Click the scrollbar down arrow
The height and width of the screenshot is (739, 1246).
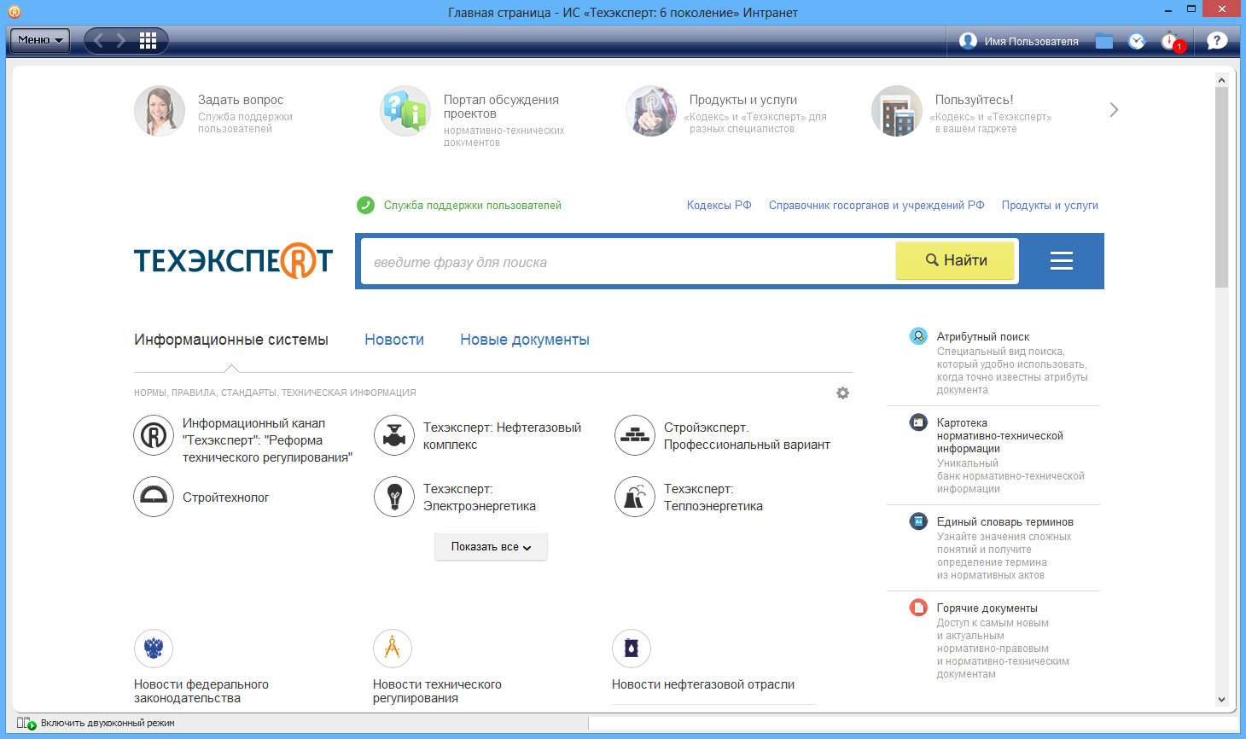tap(1221, 699)
